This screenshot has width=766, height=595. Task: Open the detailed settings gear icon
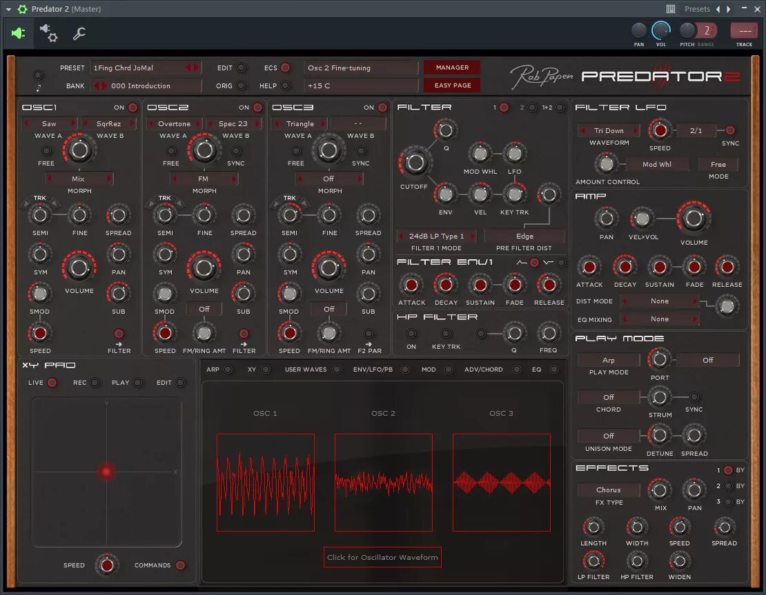click(48, 33)
